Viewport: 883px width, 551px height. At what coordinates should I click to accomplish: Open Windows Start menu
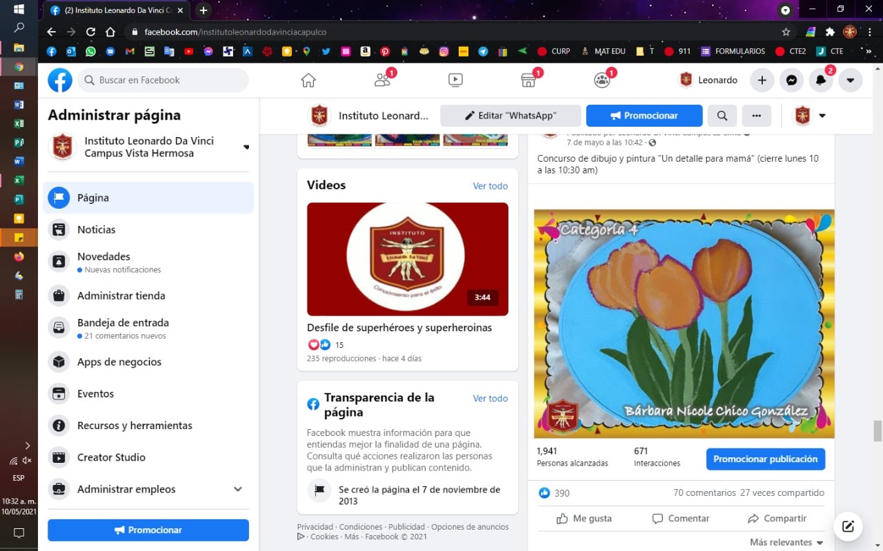(19, 10)
